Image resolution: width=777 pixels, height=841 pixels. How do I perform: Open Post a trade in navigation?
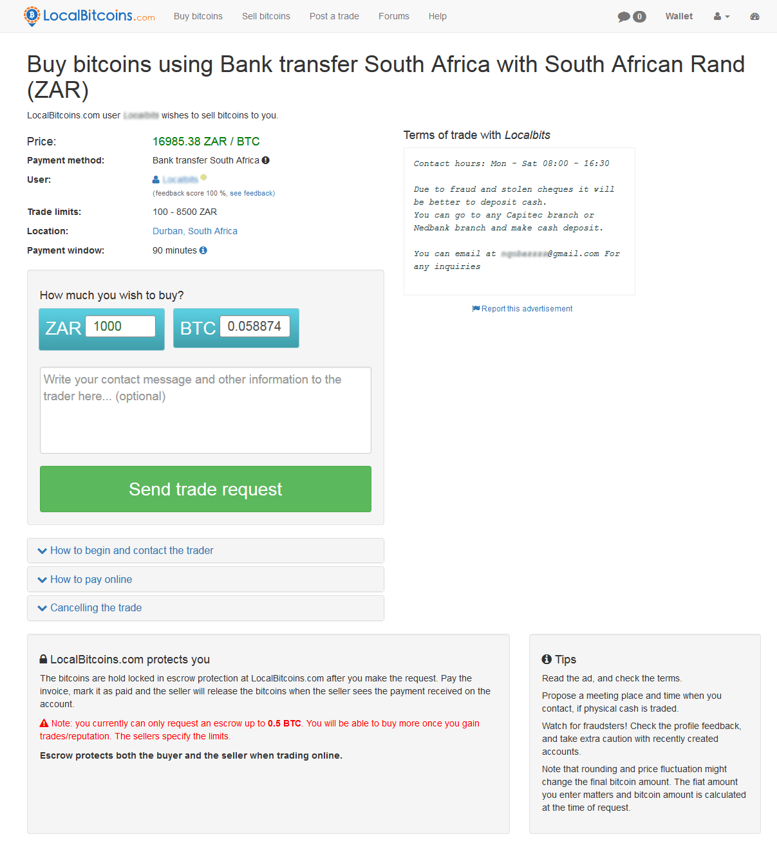[334, 17]
